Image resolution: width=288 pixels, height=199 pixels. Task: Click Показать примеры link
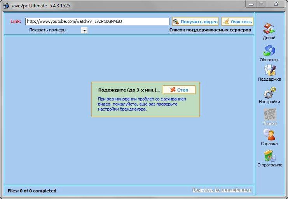pos(48,30)
